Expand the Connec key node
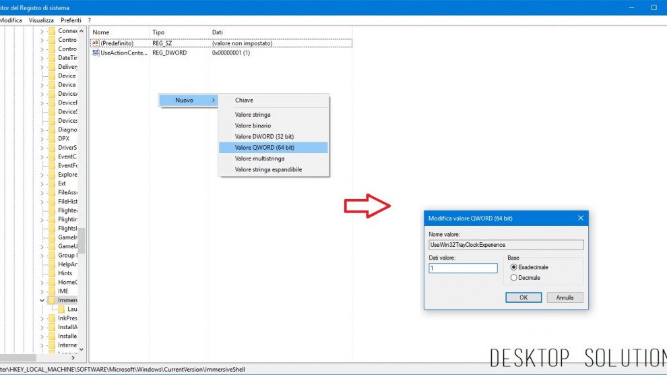Screen dimensions: 667x375 42,31
